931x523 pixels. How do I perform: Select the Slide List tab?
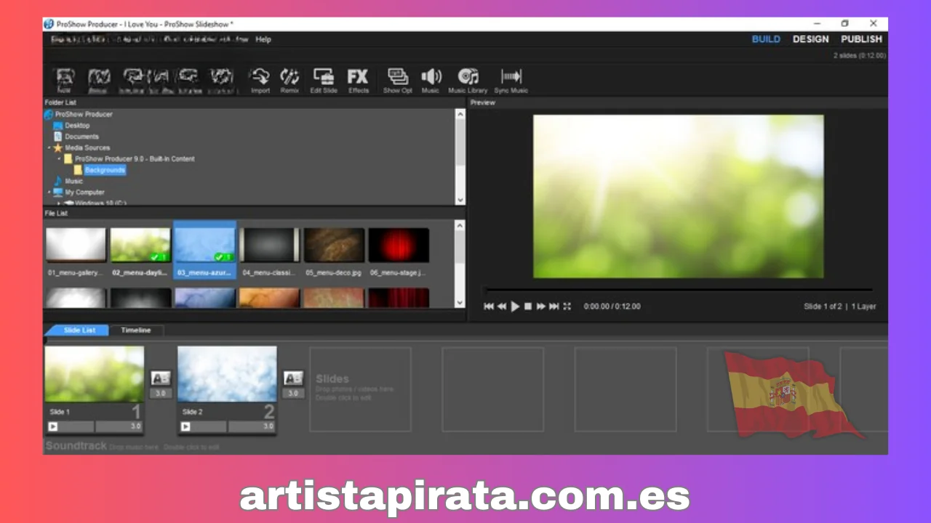[x=79, y=331]
